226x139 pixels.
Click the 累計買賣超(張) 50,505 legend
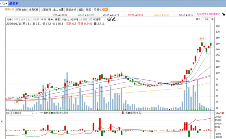(x=54, y=113)
